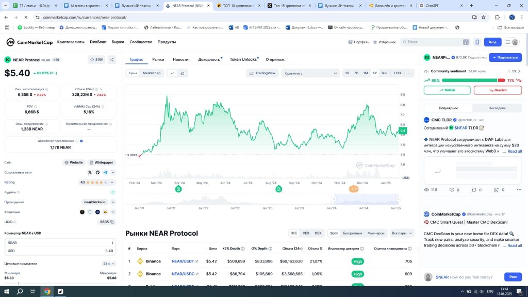Expand Rating details chevron

coord(112,183)
